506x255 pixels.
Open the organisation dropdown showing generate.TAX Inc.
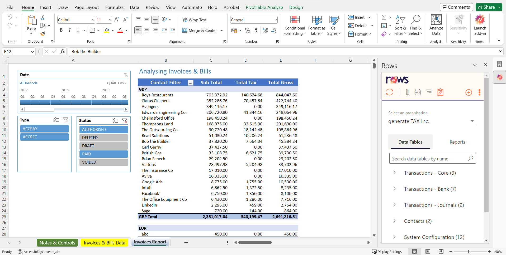[472, 121]
